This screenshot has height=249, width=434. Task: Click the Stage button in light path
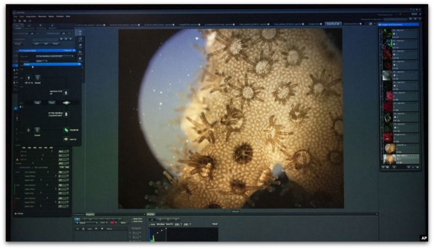click(x=38, y=102)
